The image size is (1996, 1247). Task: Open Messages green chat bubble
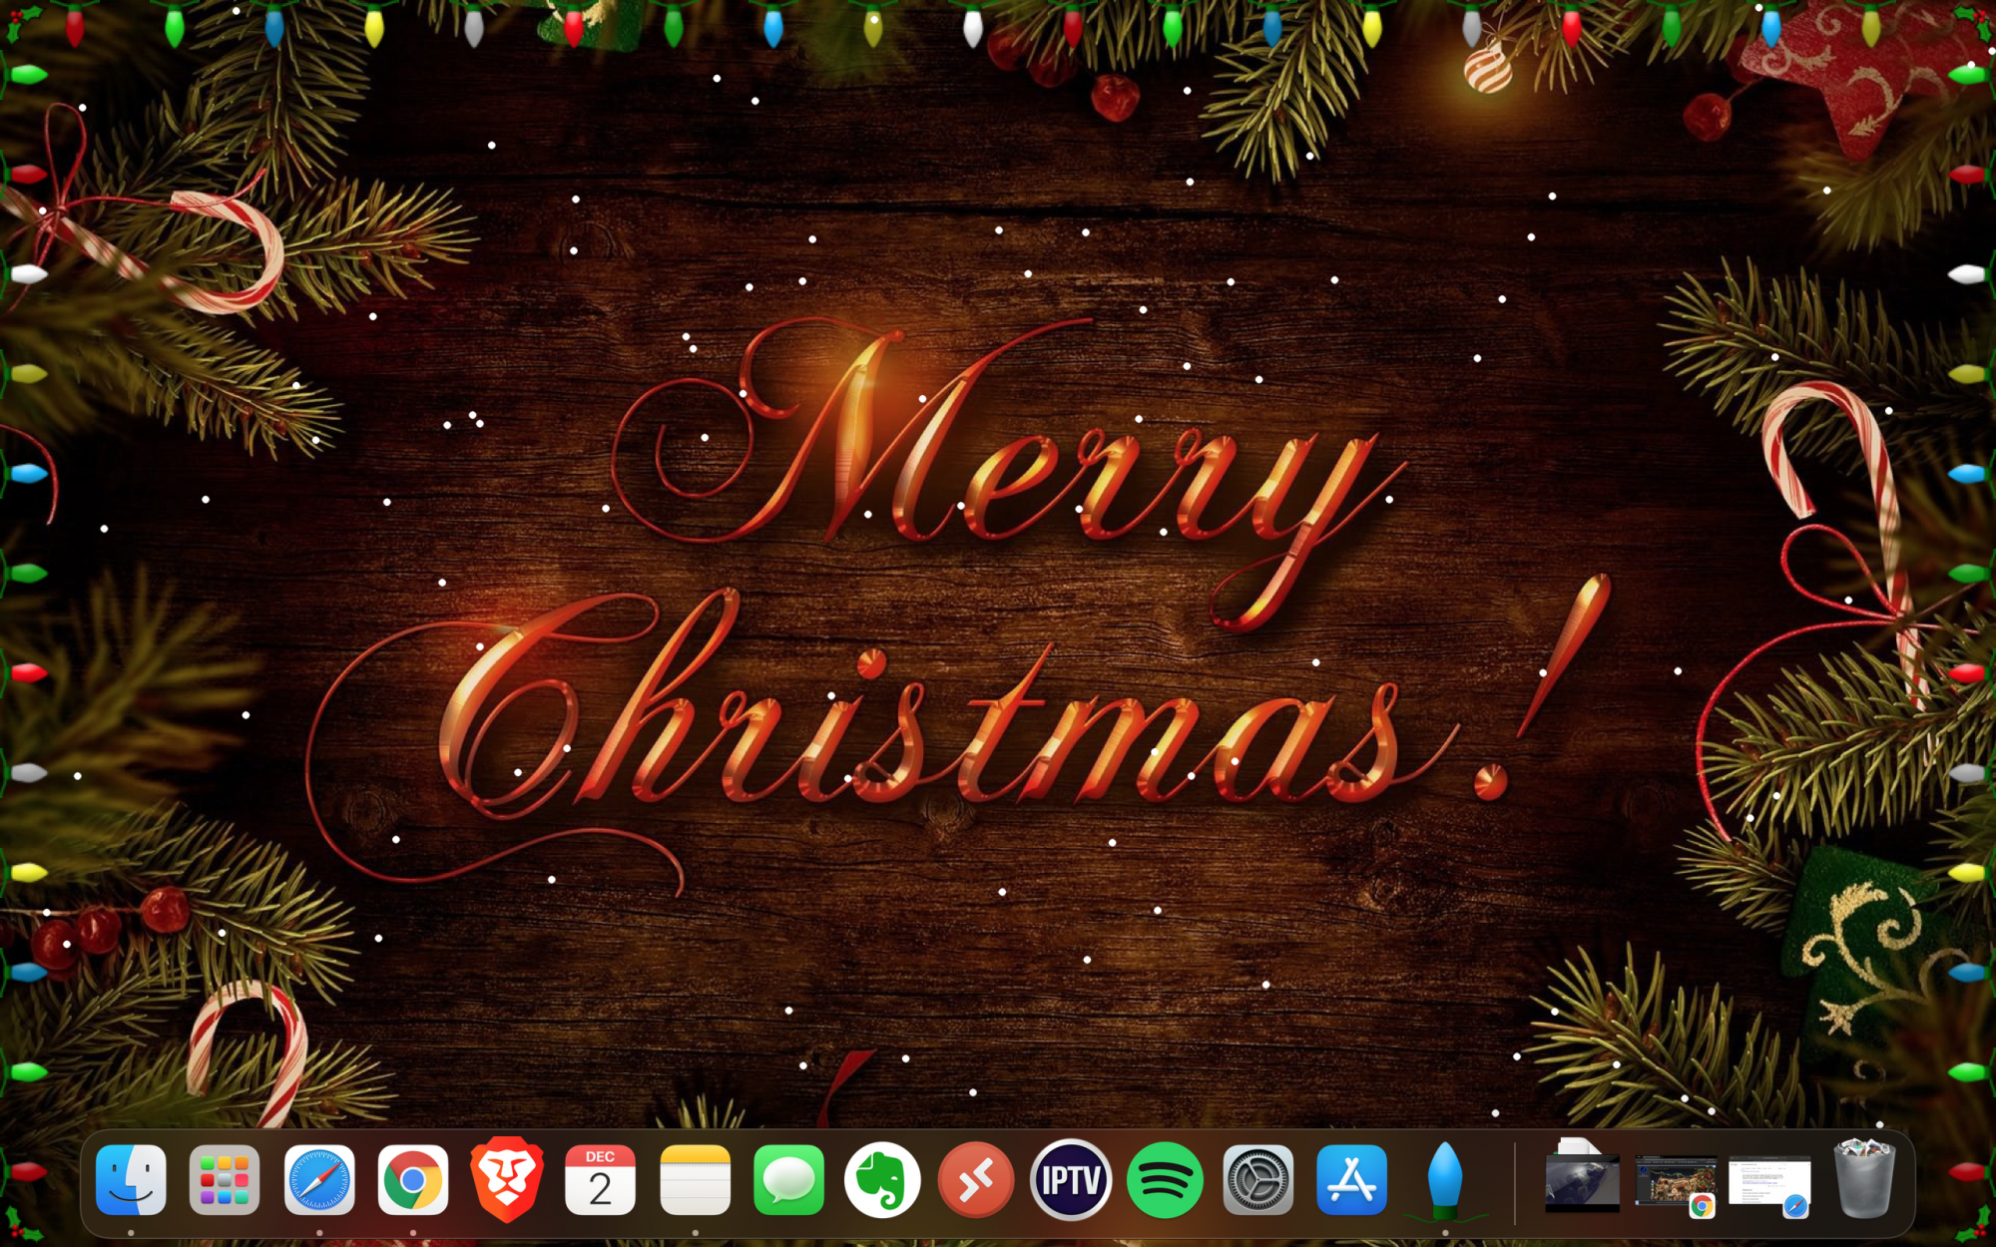coord(788,1181)
